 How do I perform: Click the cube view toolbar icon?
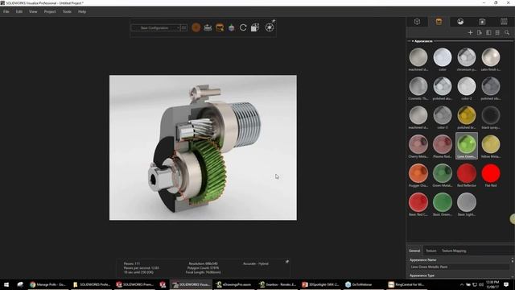tap(255, 27)
